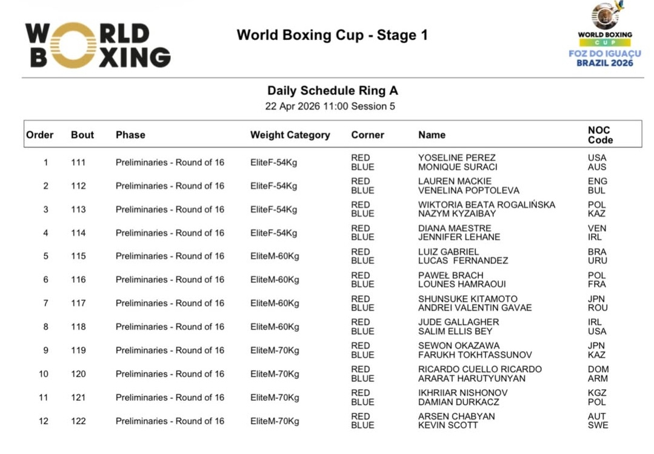
Task: Select the Daily Schedule Ring A heading
Action: coord(333,91)
